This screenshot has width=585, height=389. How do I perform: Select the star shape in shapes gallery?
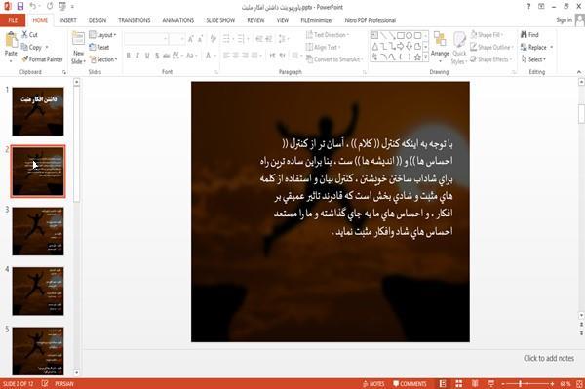[x=417, y=58]
